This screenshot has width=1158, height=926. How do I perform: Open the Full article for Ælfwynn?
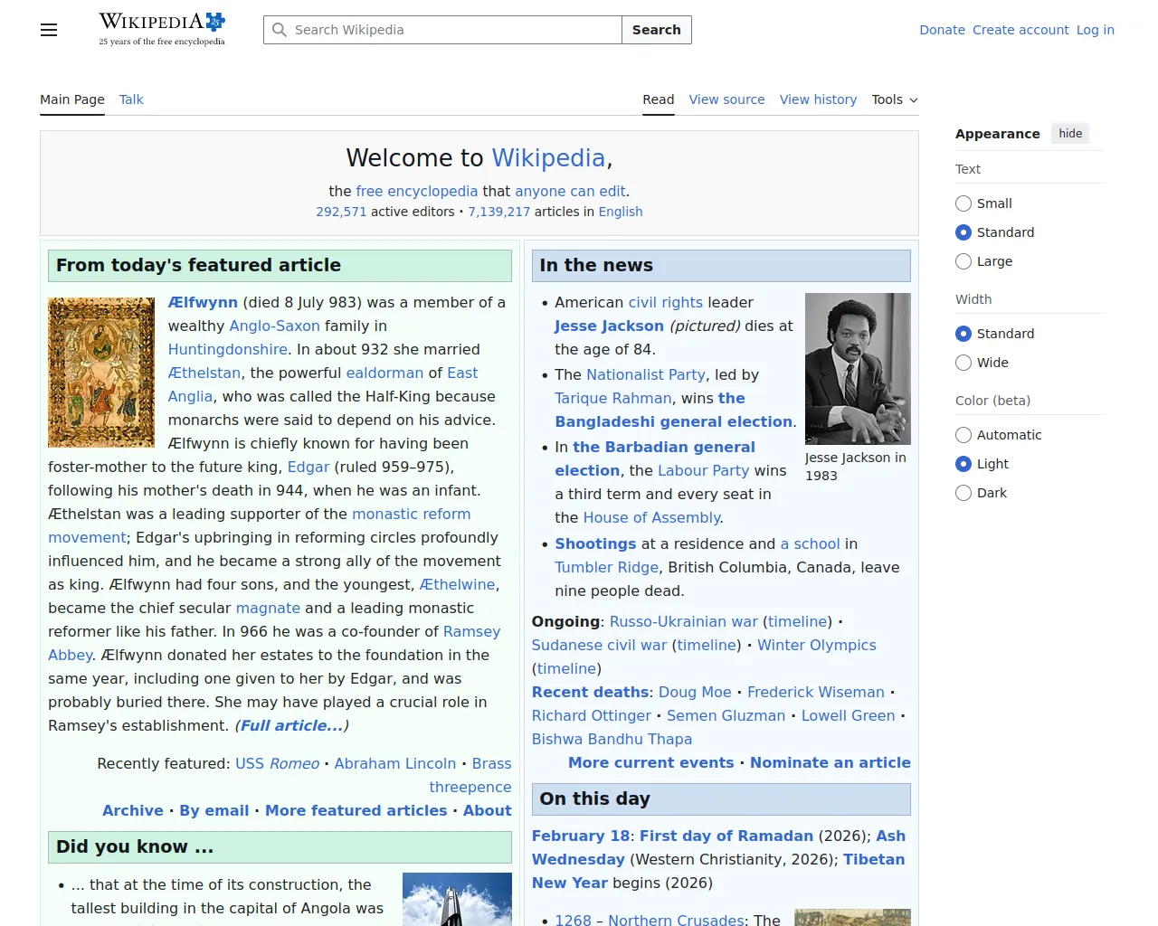tap(291, 725)
